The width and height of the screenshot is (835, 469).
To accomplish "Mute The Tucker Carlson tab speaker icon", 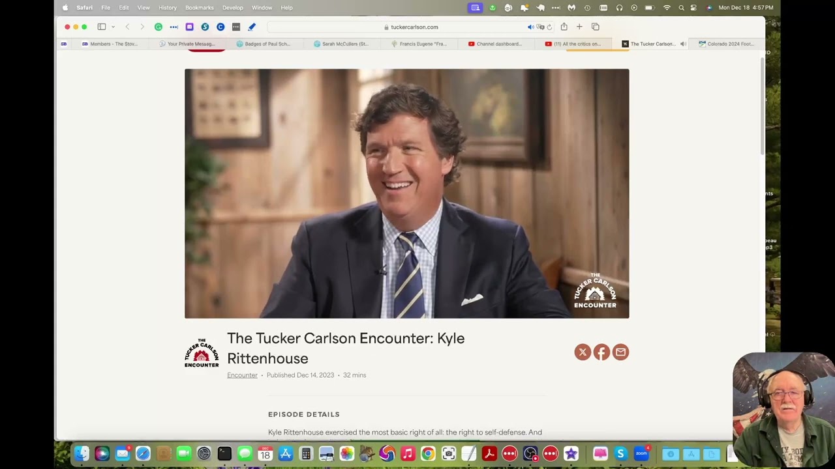I will click(x=682, y=44).
